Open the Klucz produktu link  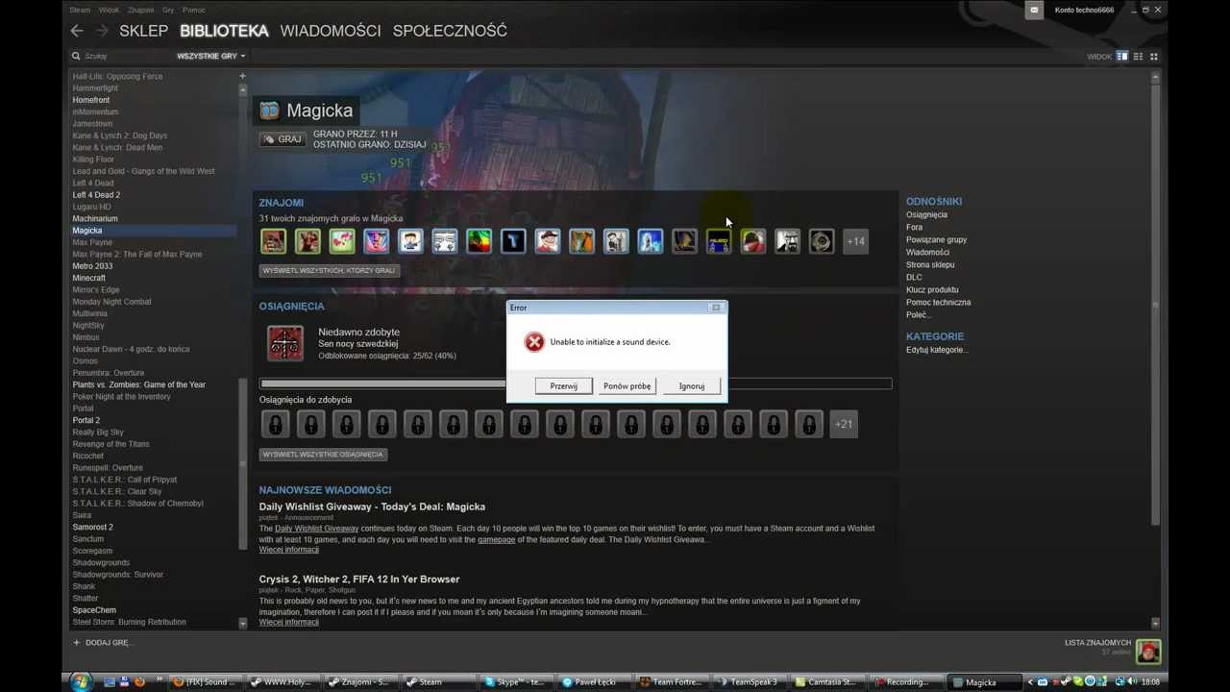click(x=932, y=290)
